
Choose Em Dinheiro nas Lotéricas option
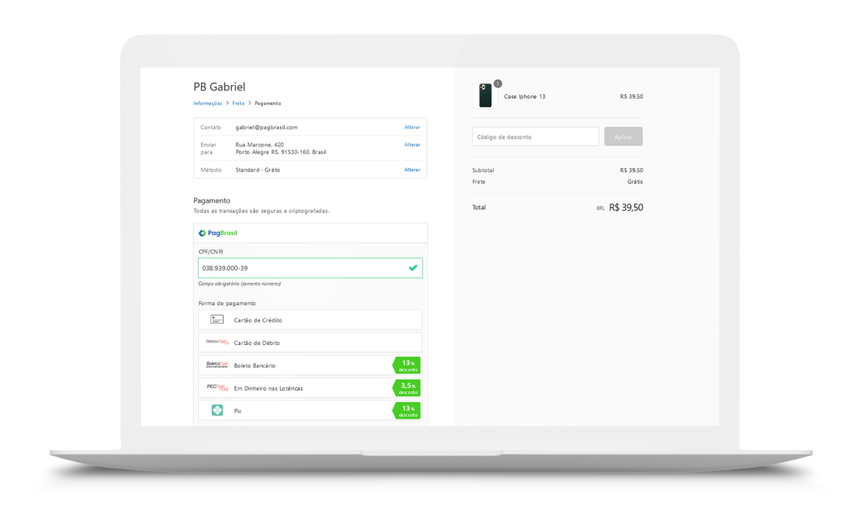pyautogui.click(x=310, y=388)
